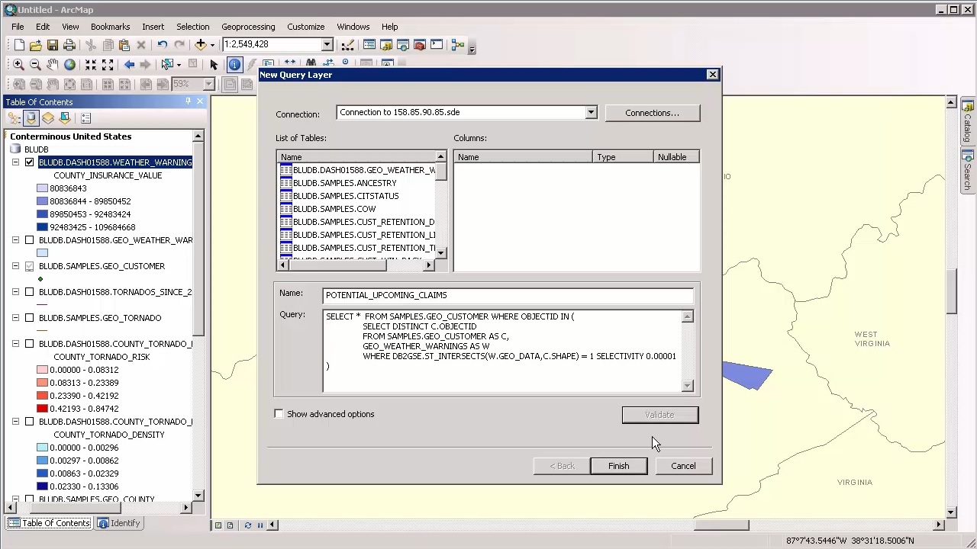This screenshot has height=549, width=977.
Task: Collapse the GEO_WEATHER_WAR layer
Action: [x=15, y=240]
